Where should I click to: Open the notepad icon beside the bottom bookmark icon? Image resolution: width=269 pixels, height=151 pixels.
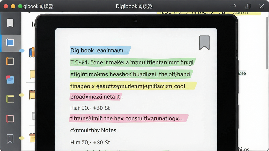click(x=32, y=138)
